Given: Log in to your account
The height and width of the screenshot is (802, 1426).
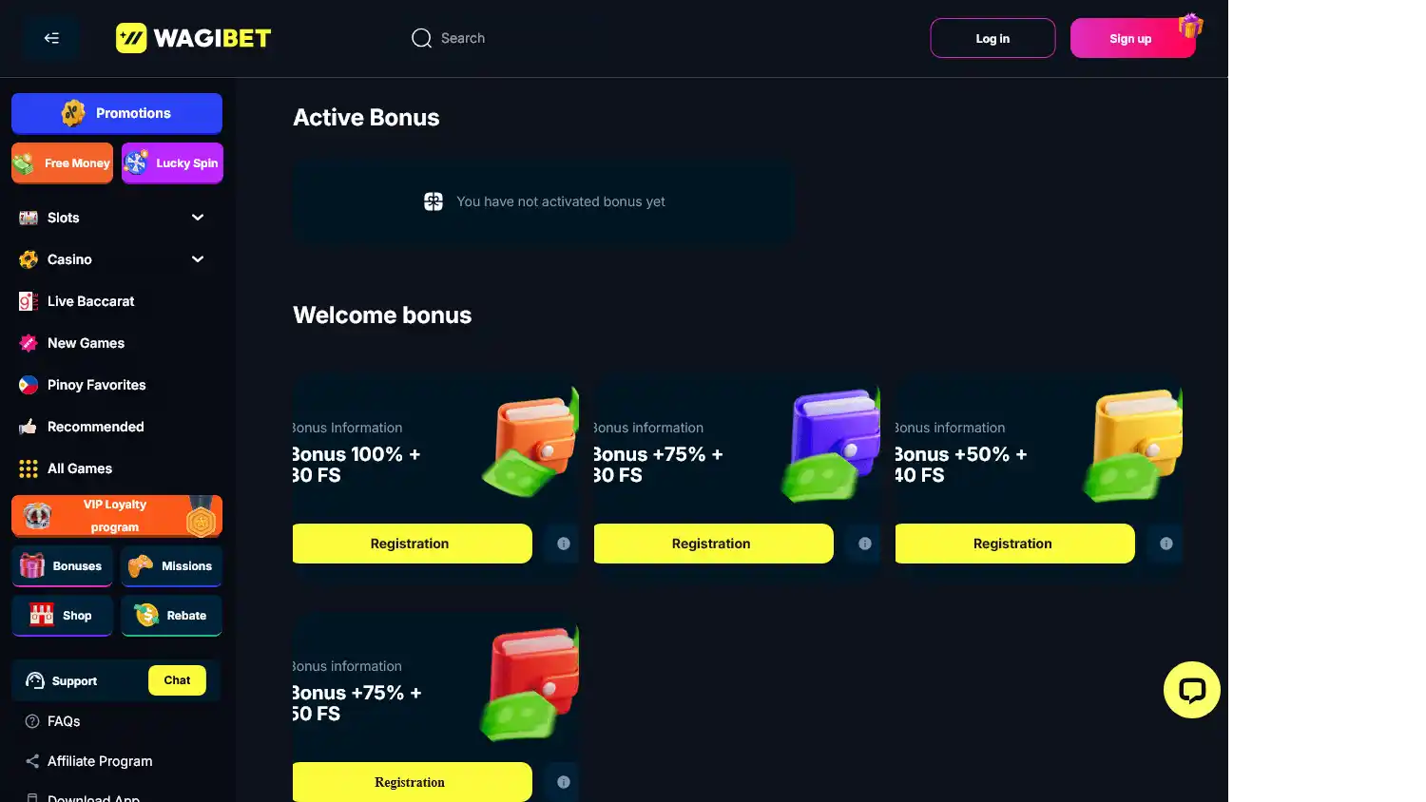Looking at the screenshot, I should [x=992, y=38].
